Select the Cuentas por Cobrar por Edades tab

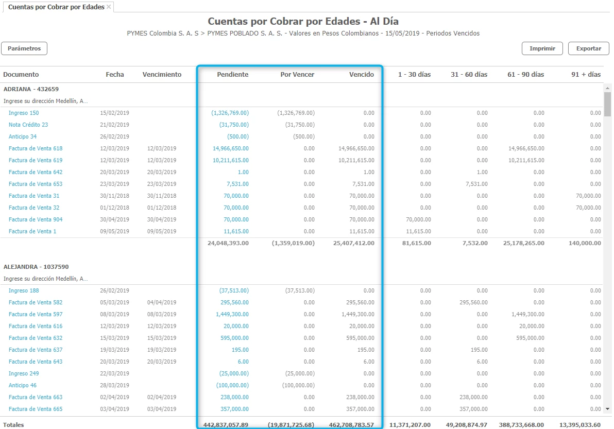56,7
